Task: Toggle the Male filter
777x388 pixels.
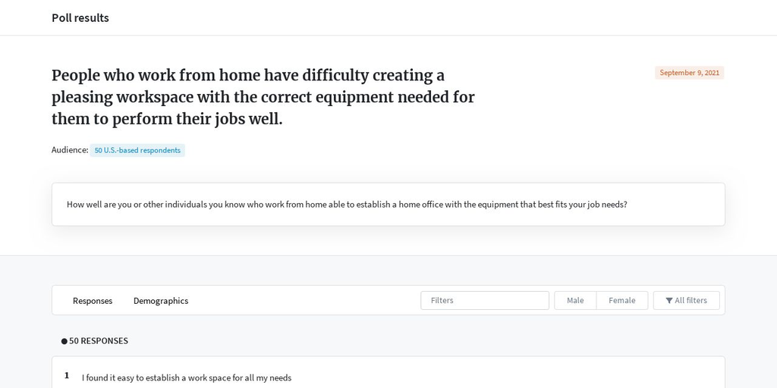Action: (x=575, y=300)
